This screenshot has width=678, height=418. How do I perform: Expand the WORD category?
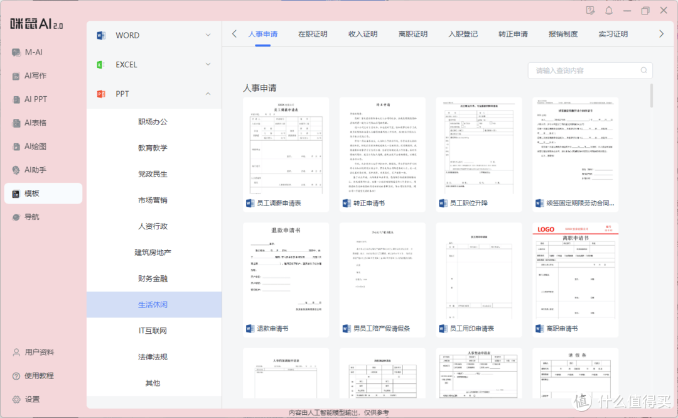point(154,36)
